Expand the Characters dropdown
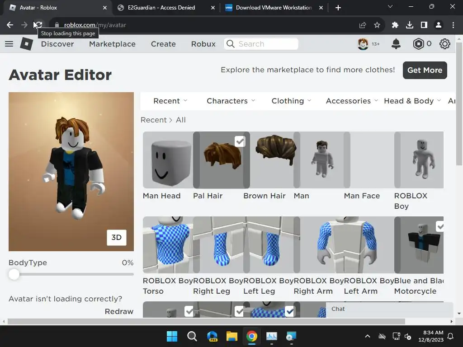 tap(231, 101)
